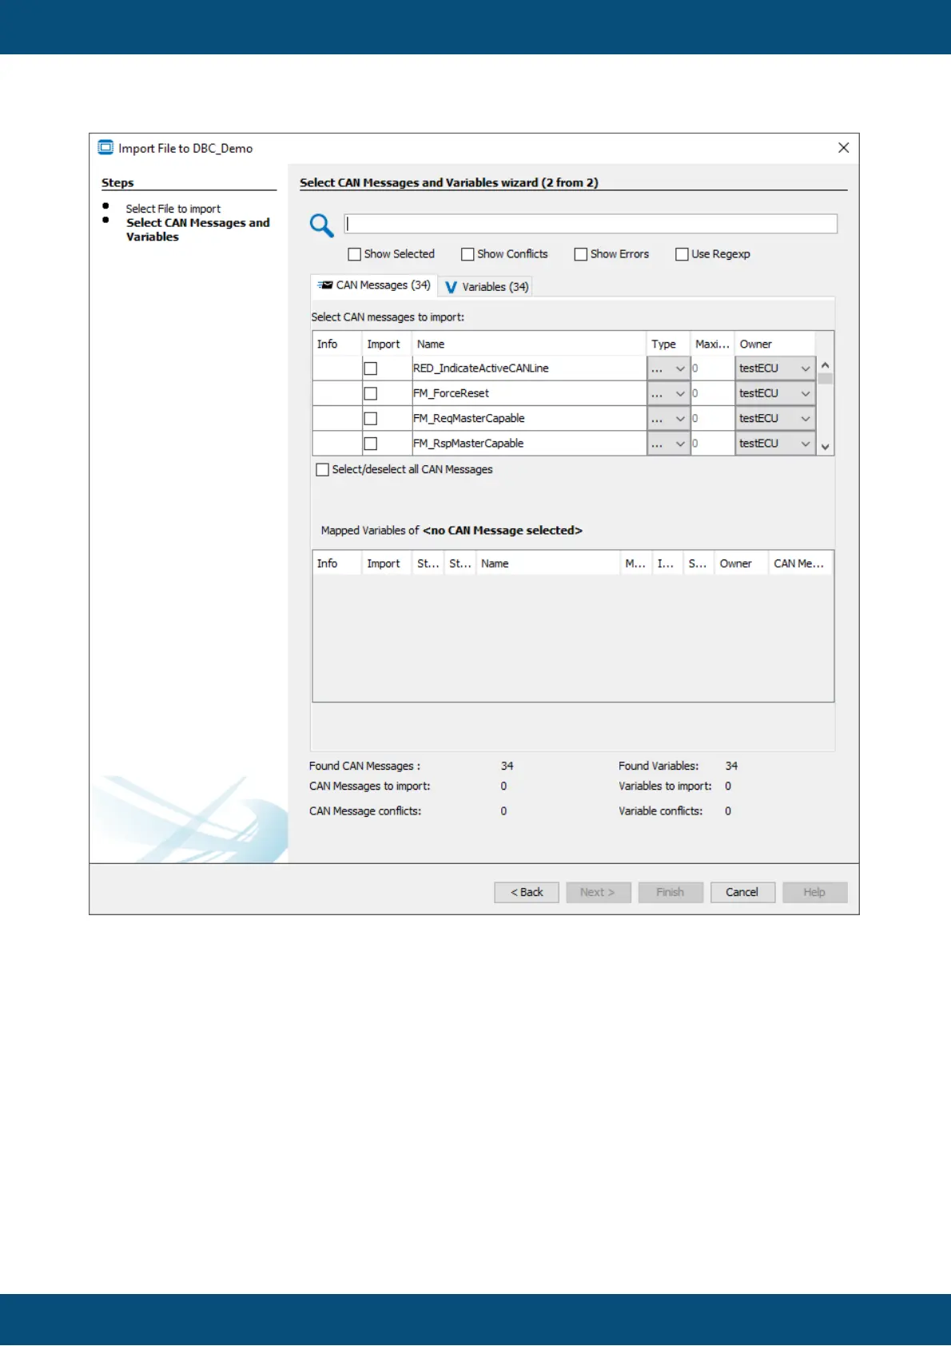
Task: Enable Use Regexp for search
Action: click(x=682, y=254)
